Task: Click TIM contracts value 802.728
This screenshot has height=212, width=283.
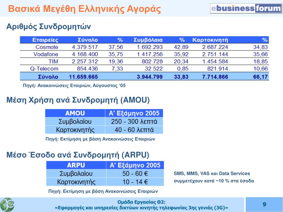Action: coord(152,62)
